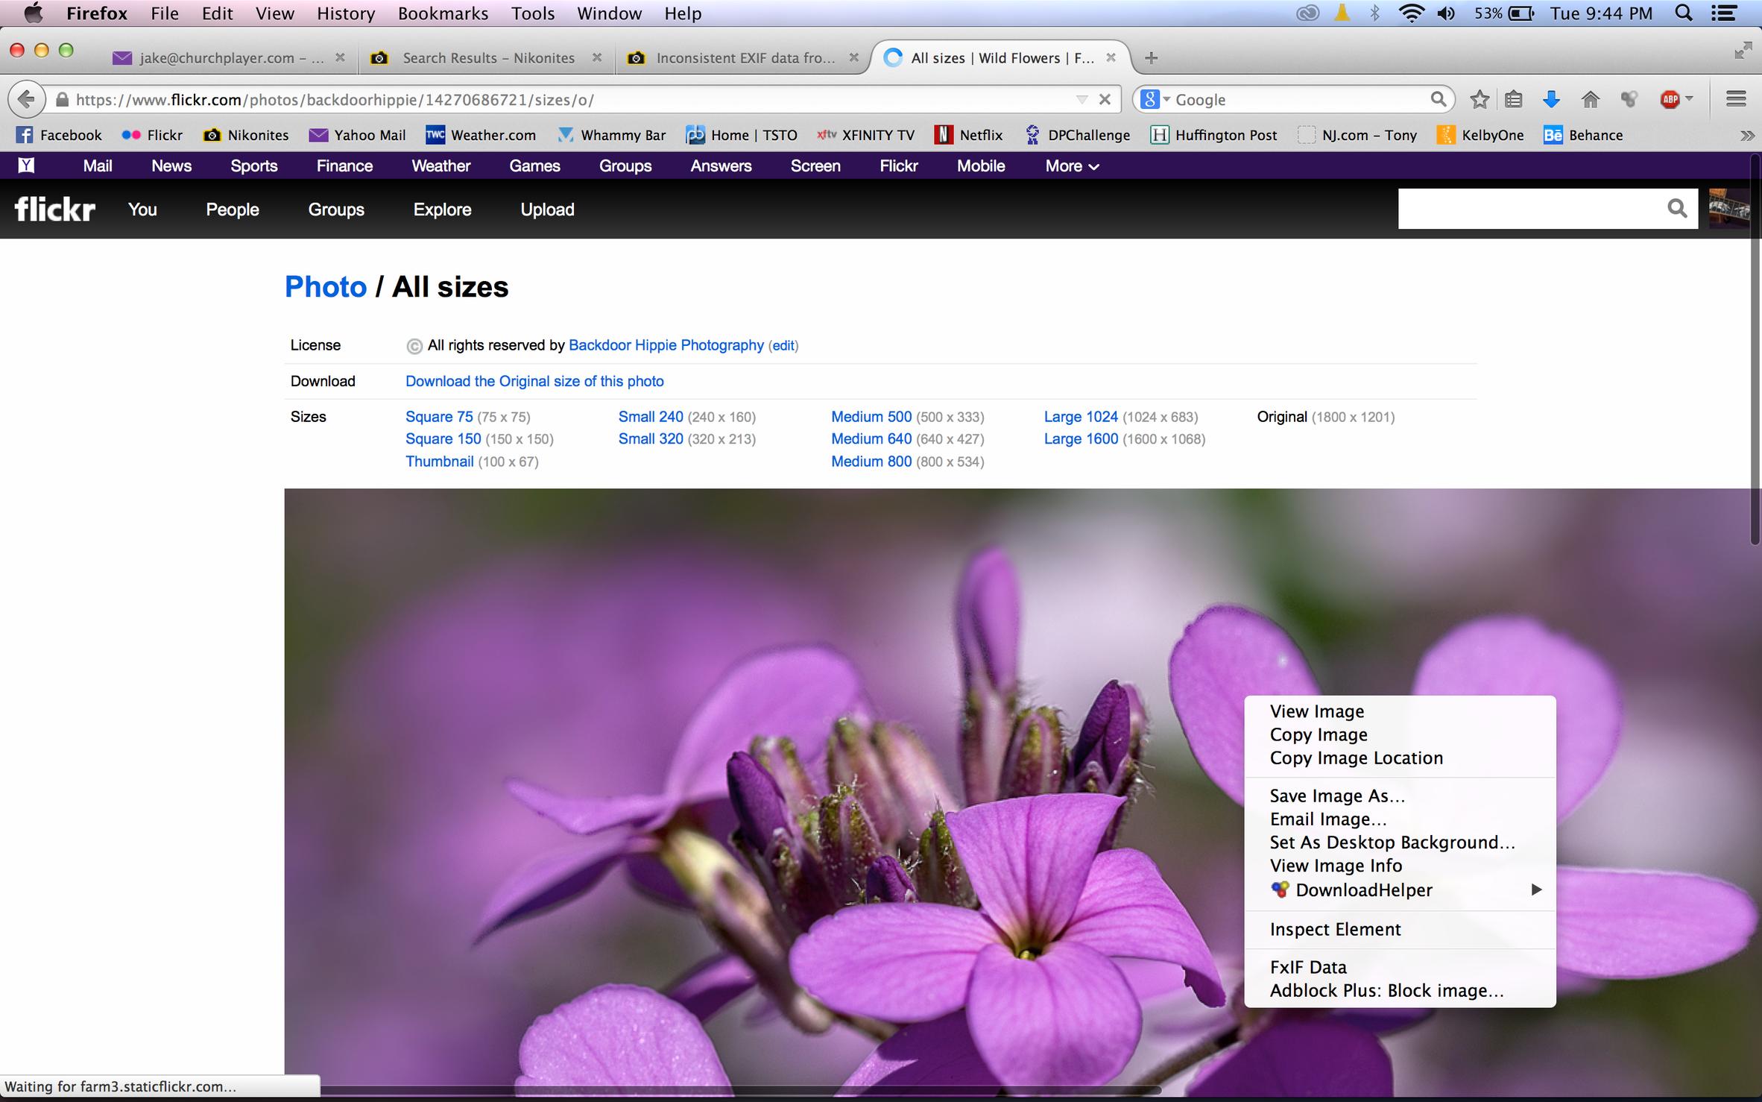Switch to Search Results Nikonites tab

(x=488, y=58)
